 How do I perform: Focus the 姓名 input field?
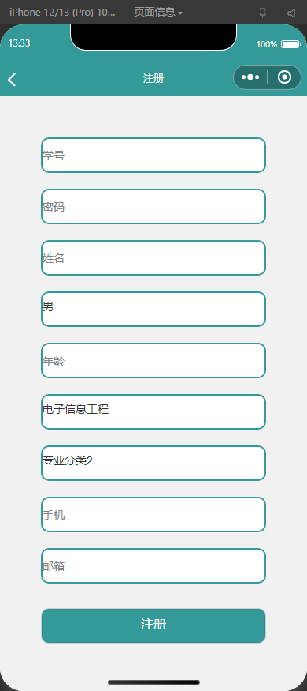tap(153, 257)
